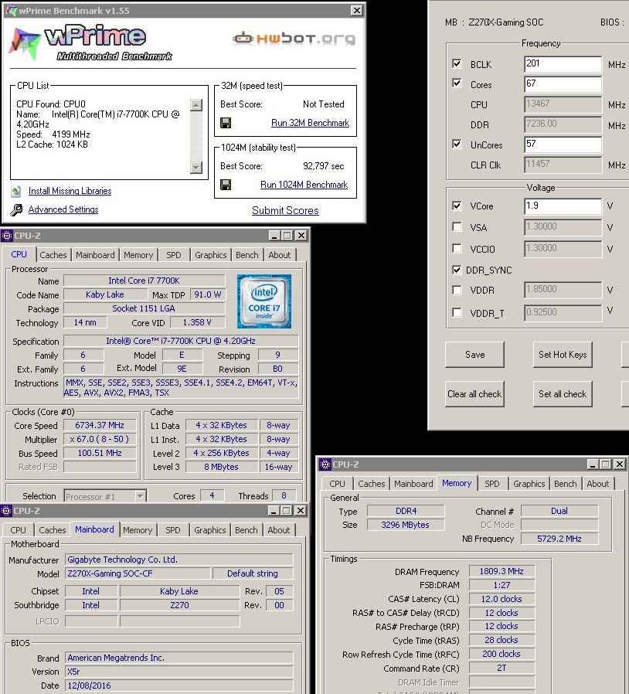Click CPU-Z icon in Mainboard window title

click(6, 511)
